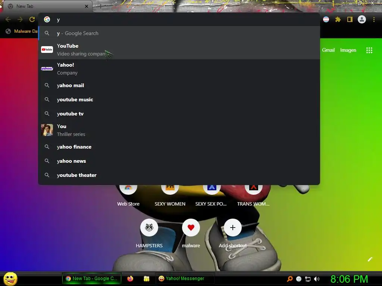Viewport: 382px width, 286px height.
Task: Open Firefox from the taskbar
Action: tap(130, 279)
